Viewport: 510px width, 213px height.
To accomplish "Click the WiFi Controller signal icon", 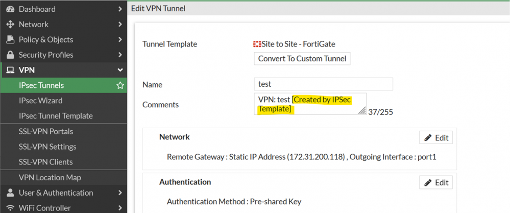I will coord(10,208).
